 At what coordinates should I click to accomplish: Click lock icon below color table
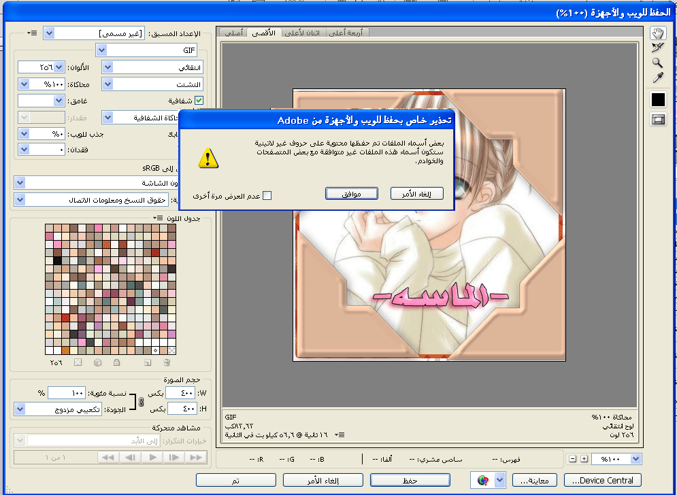point(116,362)
